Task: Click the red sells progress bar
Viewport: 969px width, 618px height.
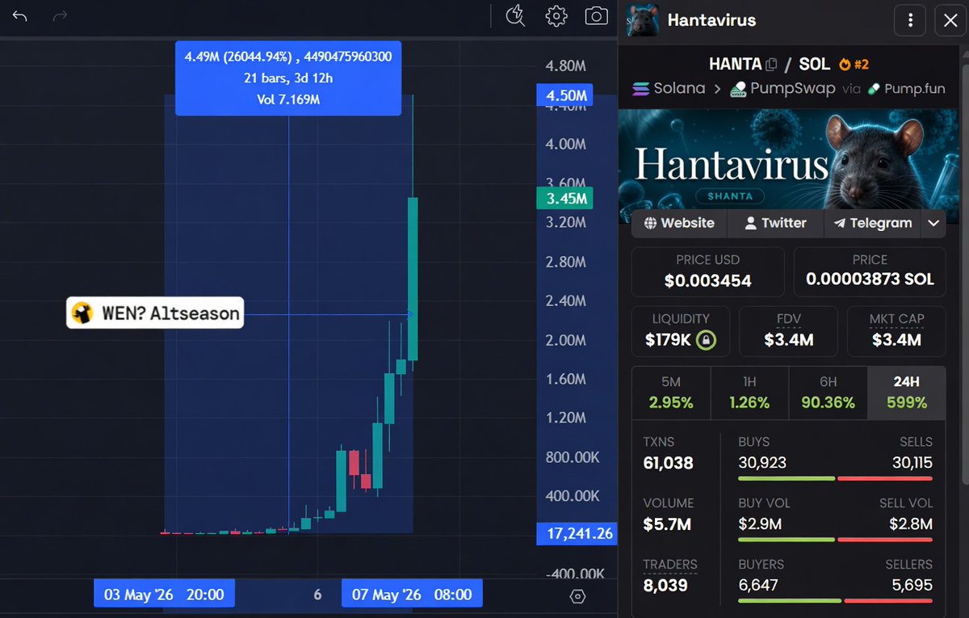Action: [885, 478]
